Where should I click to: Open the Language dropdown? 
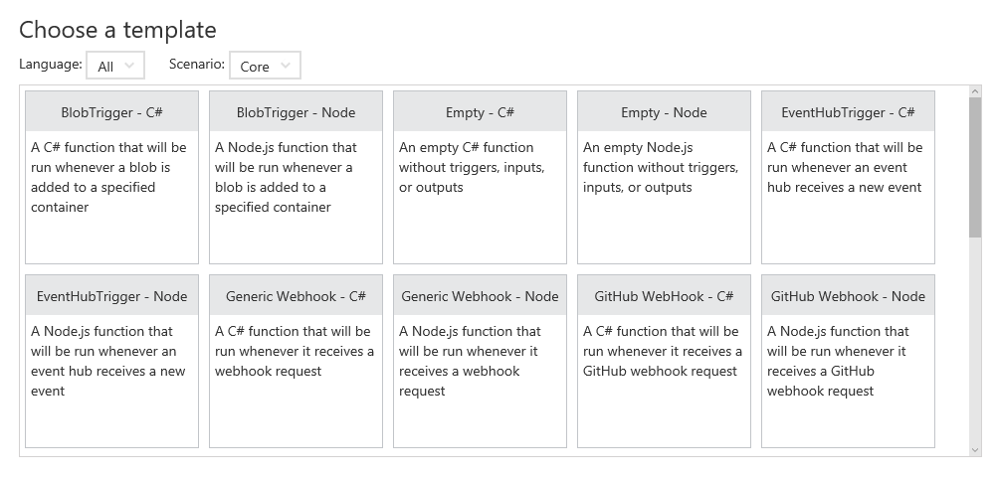[x=115, y=66]
